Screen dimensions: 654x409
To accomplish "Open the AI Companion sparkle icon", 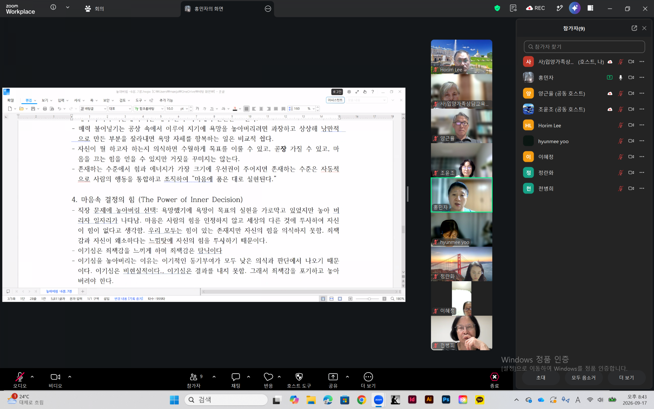I will (575, 8).
